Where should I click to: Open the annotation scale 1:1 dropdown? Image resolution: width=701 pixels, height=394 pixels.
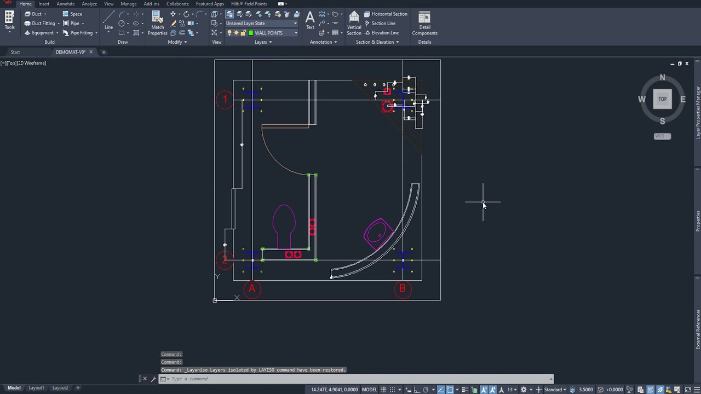[x=512, y=390]
